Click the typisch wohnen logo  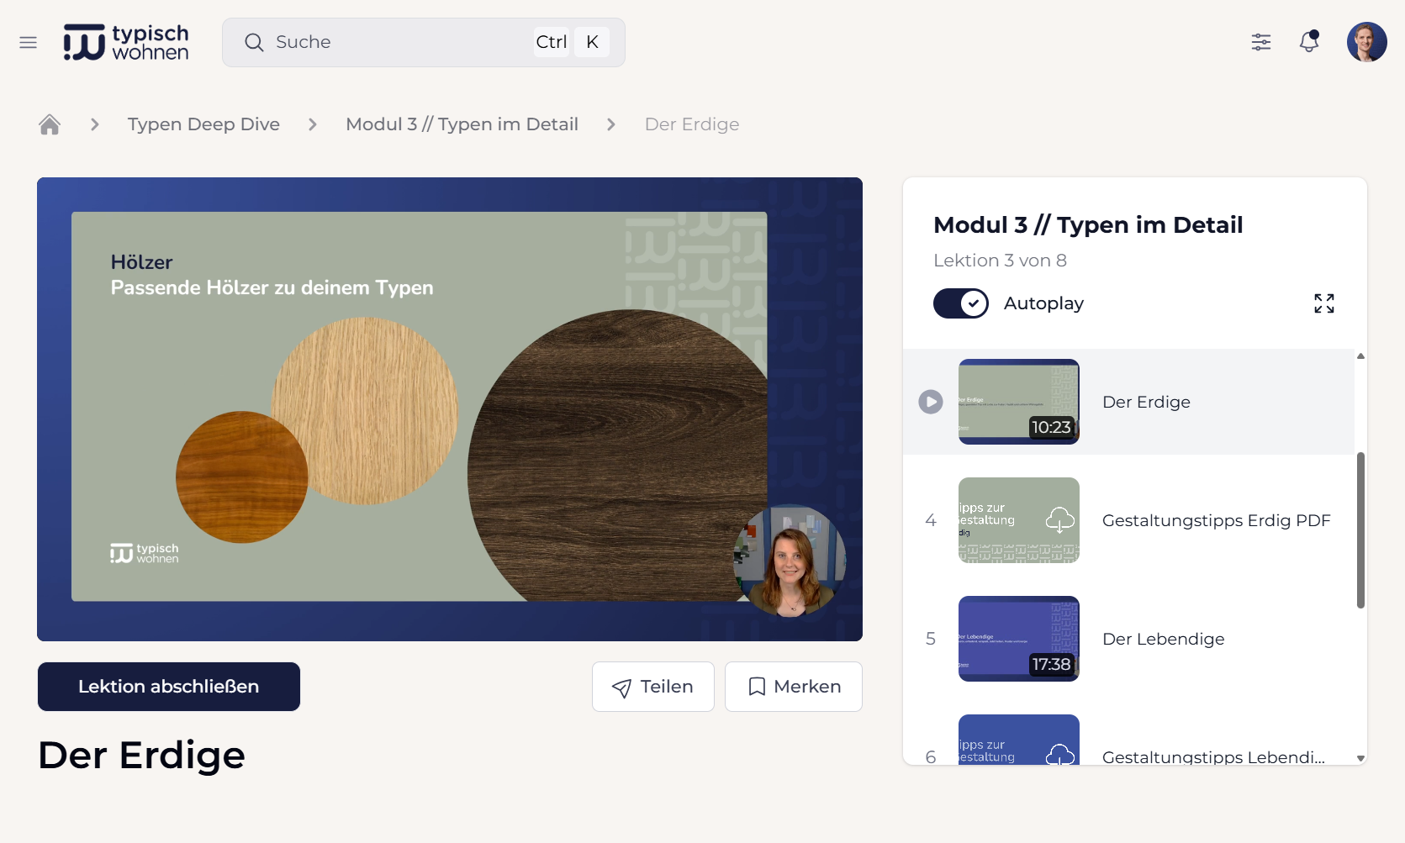tap(126, 42)
